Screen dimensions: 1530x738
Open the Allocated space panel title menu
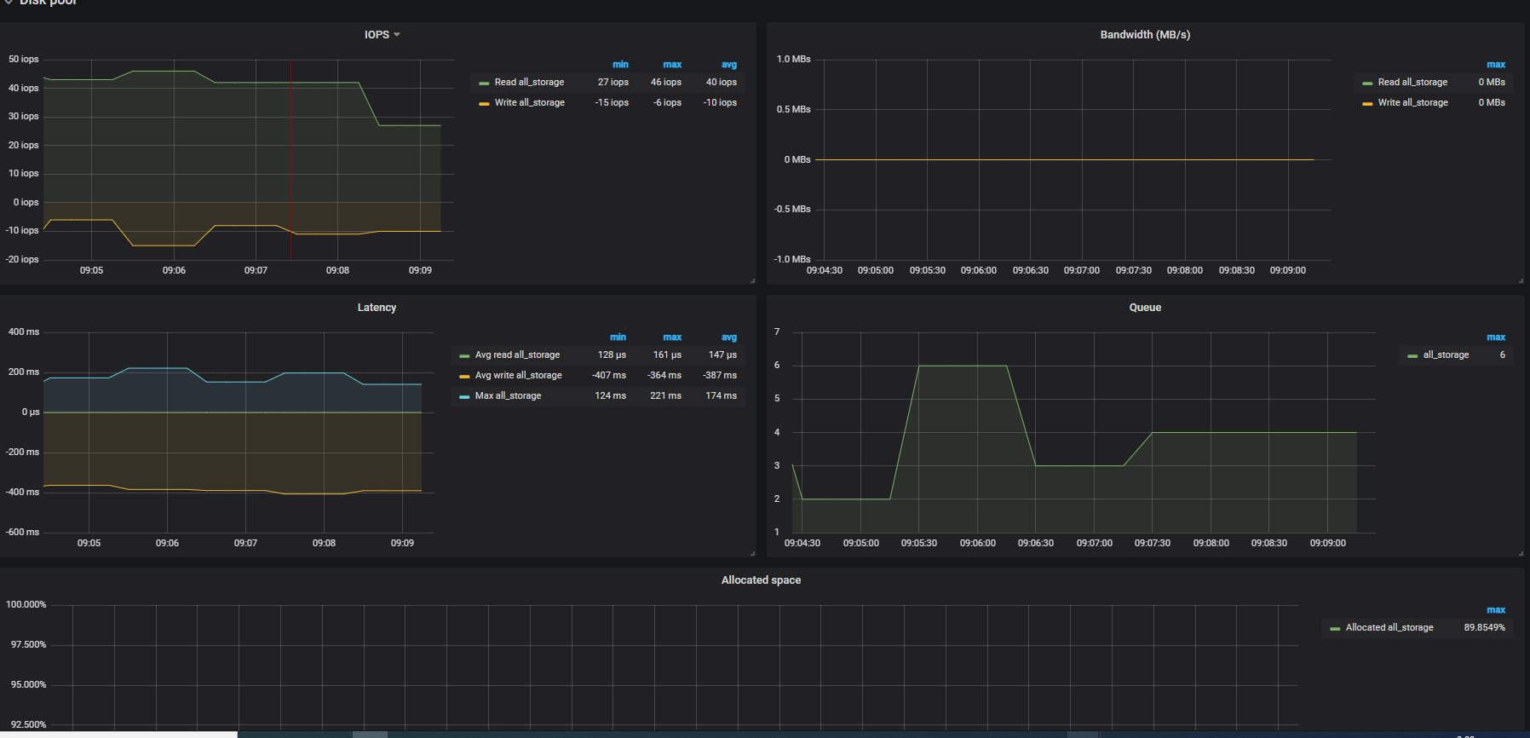[761, 580]
